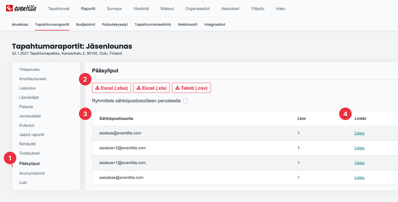
Task: Select Ilmoittautuneet in the sidebar
Action: 33,79
